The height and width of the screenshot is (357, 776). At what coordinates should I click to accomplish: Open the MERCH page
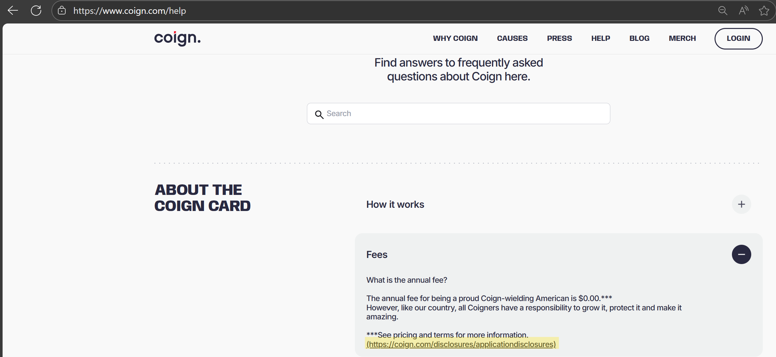click(x=682, y=38)
